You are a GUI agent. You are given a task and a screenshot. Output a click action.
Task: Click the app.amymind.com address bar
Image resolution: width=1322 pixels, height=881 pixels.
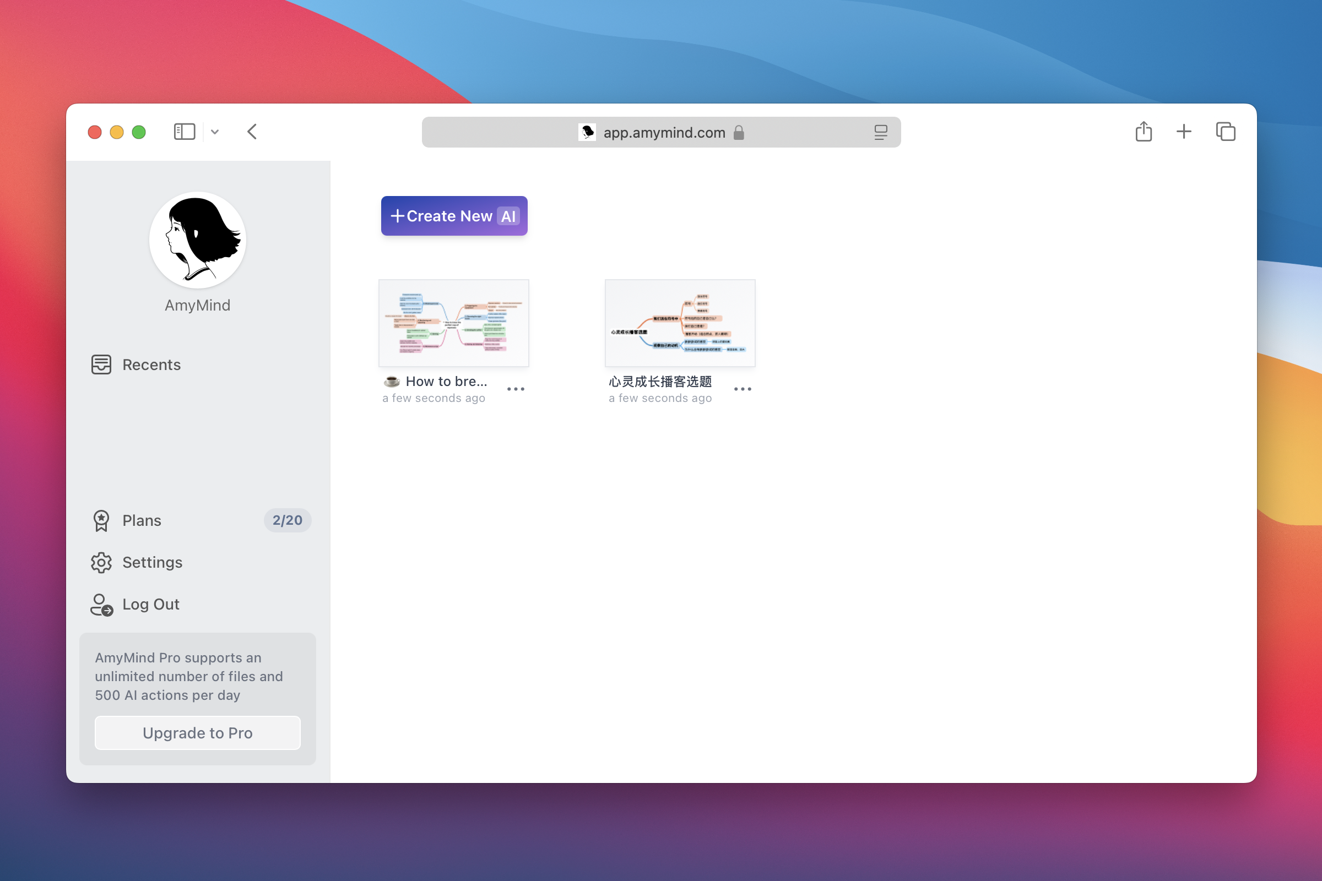click(661, 132)
